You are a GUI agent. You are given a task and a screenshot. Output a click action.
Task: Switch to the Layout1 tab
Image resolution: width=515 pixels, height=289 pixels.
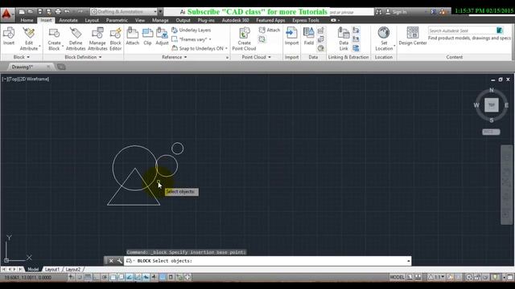point(52,270)
